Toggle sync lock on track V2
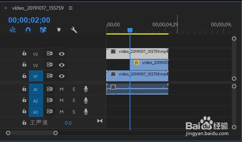This screenshot has width=242, height=142. (x=50, y=65)
